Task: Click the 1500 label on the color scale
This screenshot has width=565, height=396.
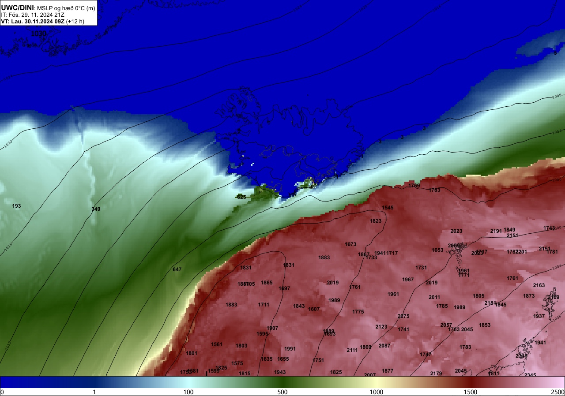Action: coord(471,392)
